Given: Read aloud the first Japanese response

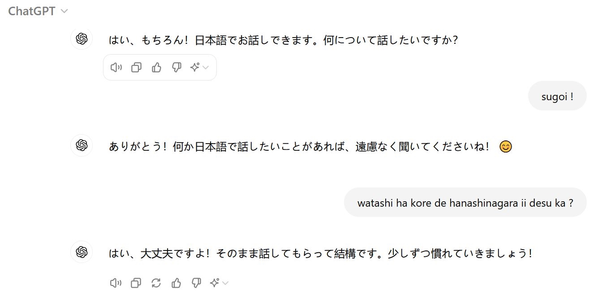Looking at the screenshot, I should [116, 68].
